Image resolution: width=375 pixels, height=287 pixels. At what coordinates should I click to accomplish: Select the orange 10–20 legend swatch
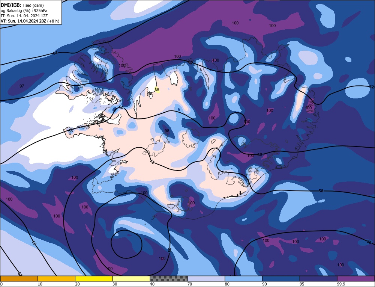(x=57, y=278)
